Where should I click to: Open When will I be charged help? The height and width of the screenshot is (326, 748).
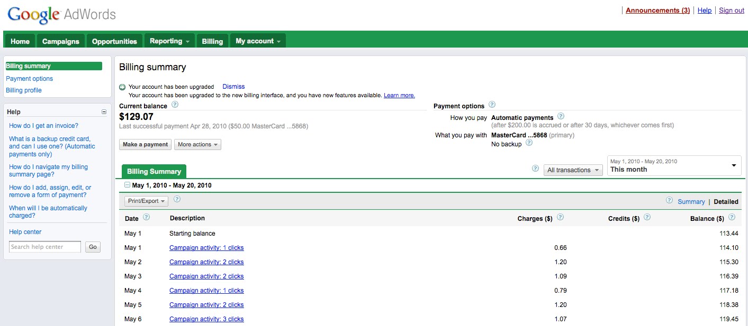tap(48, 212)
